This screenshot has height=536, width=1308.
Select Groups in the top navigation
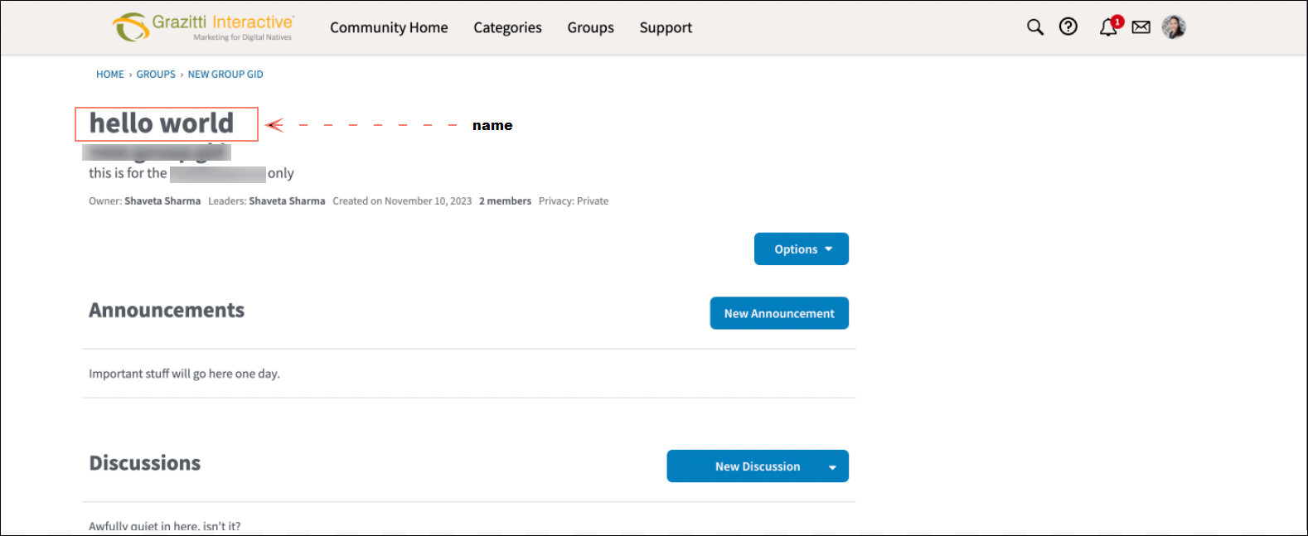590,27
